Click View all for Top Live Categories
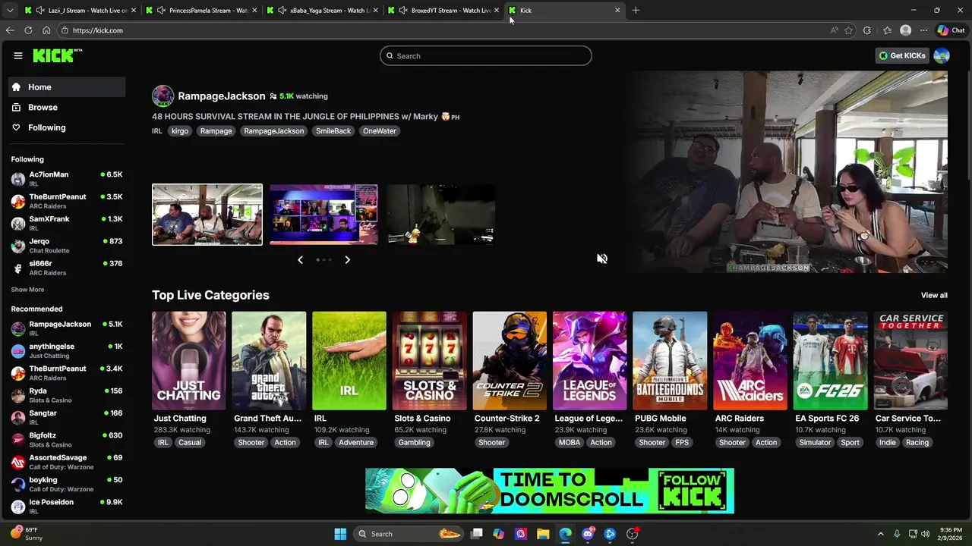 [x=934, y=296]
